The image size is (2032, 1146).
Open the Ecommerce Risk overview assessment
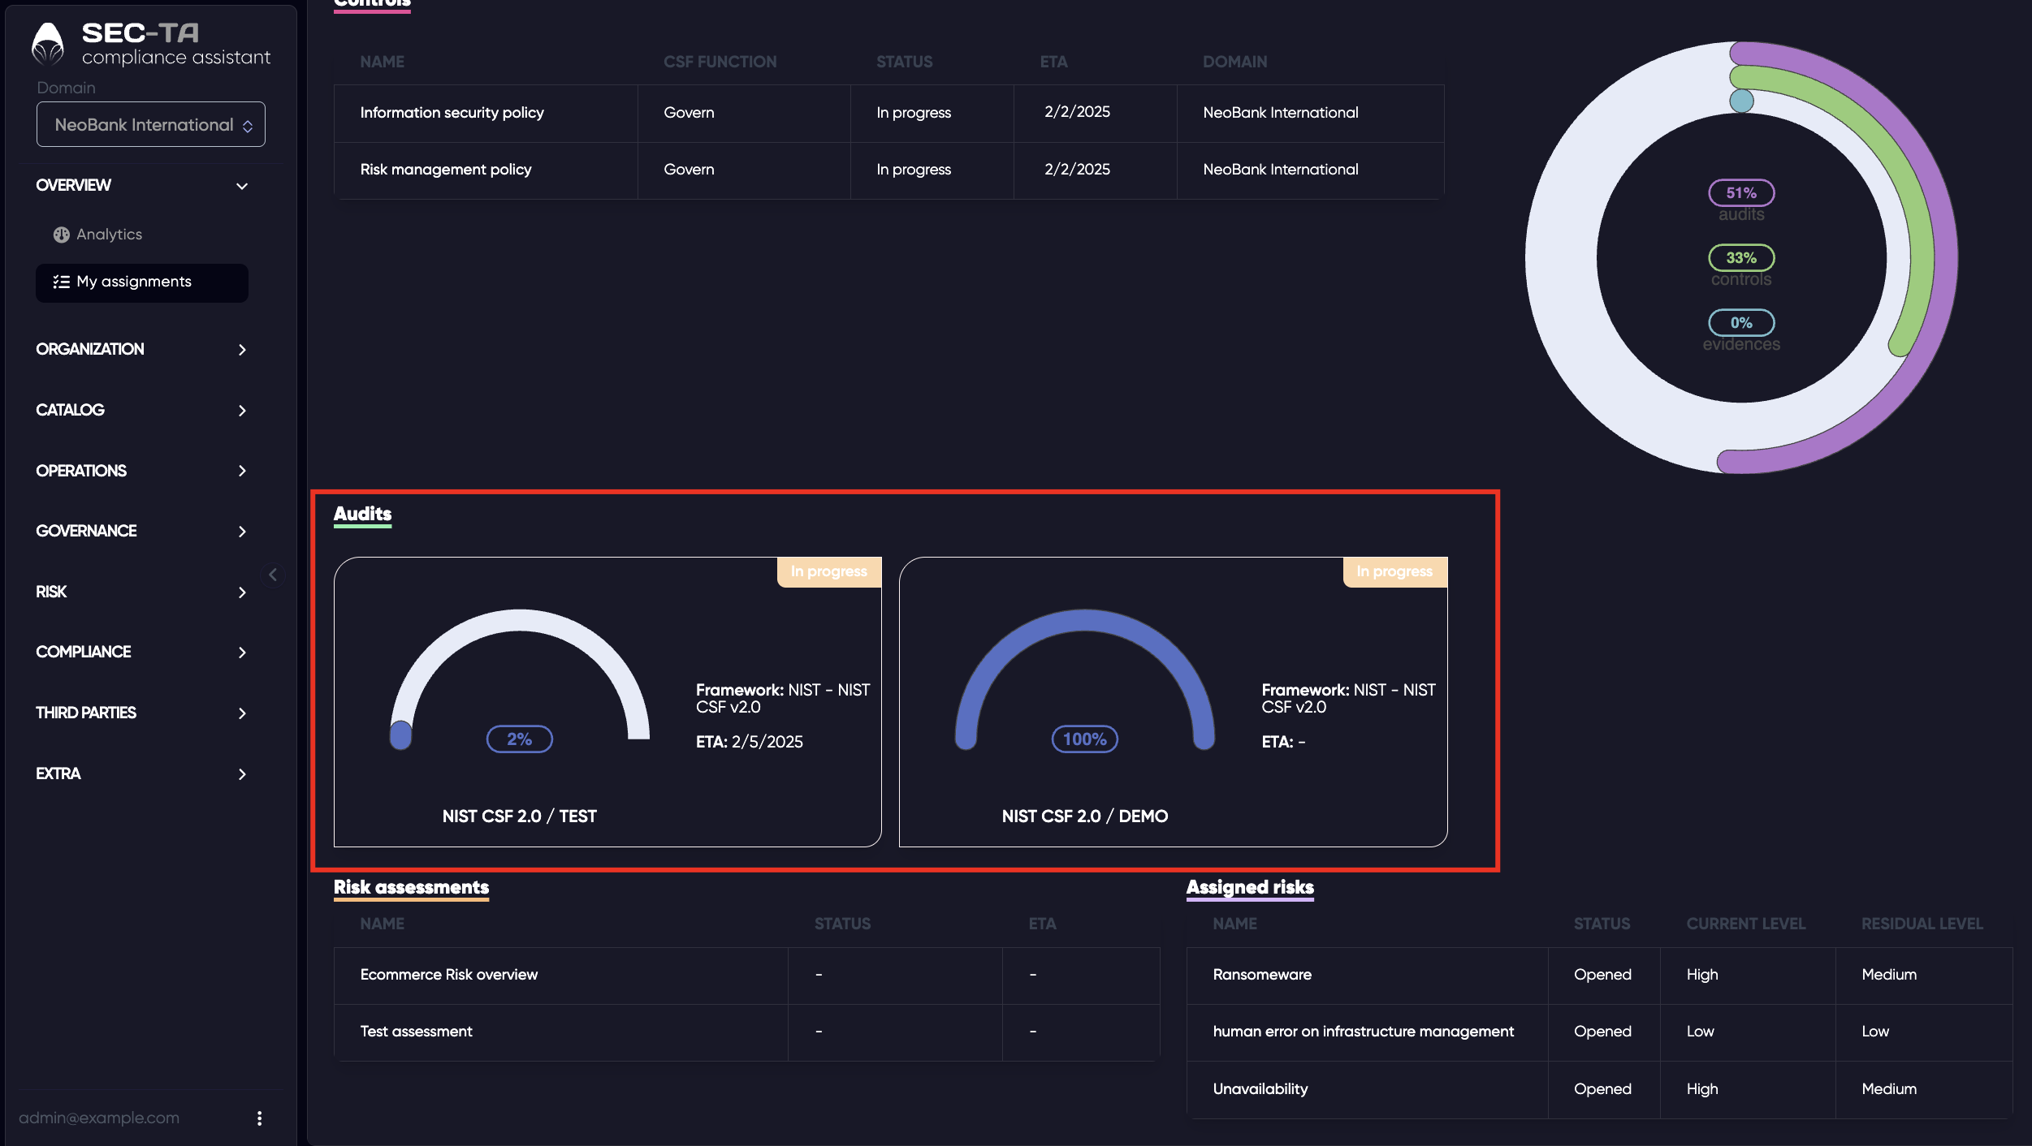(x=746, y=975)
